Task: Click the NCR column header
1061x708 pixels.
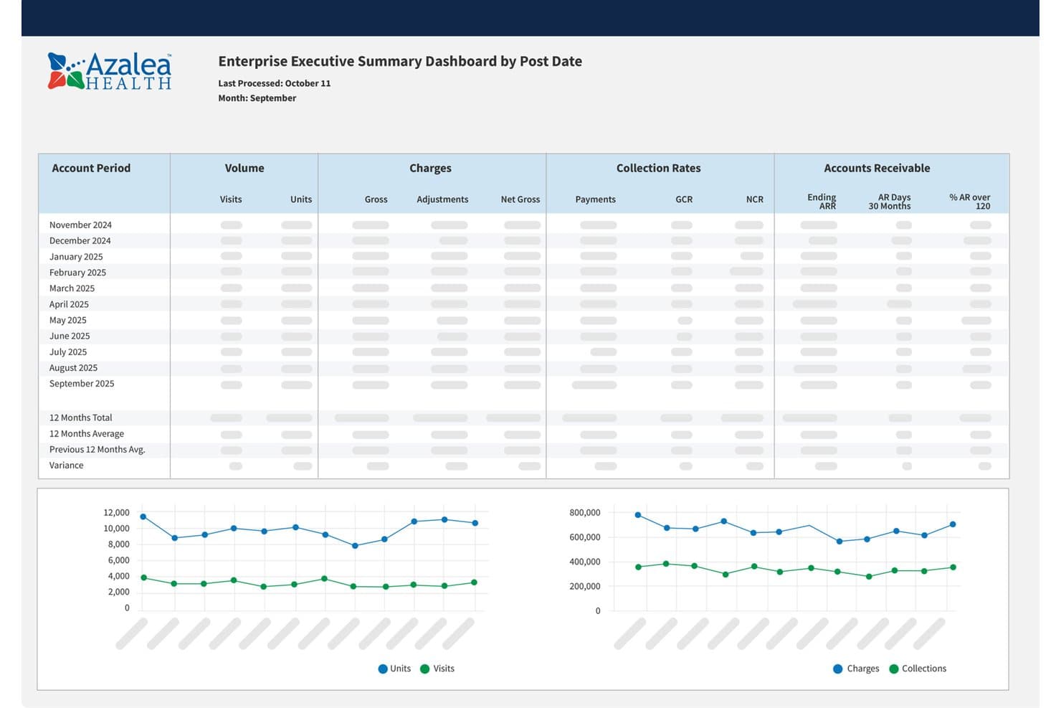Action: (754, 199)
